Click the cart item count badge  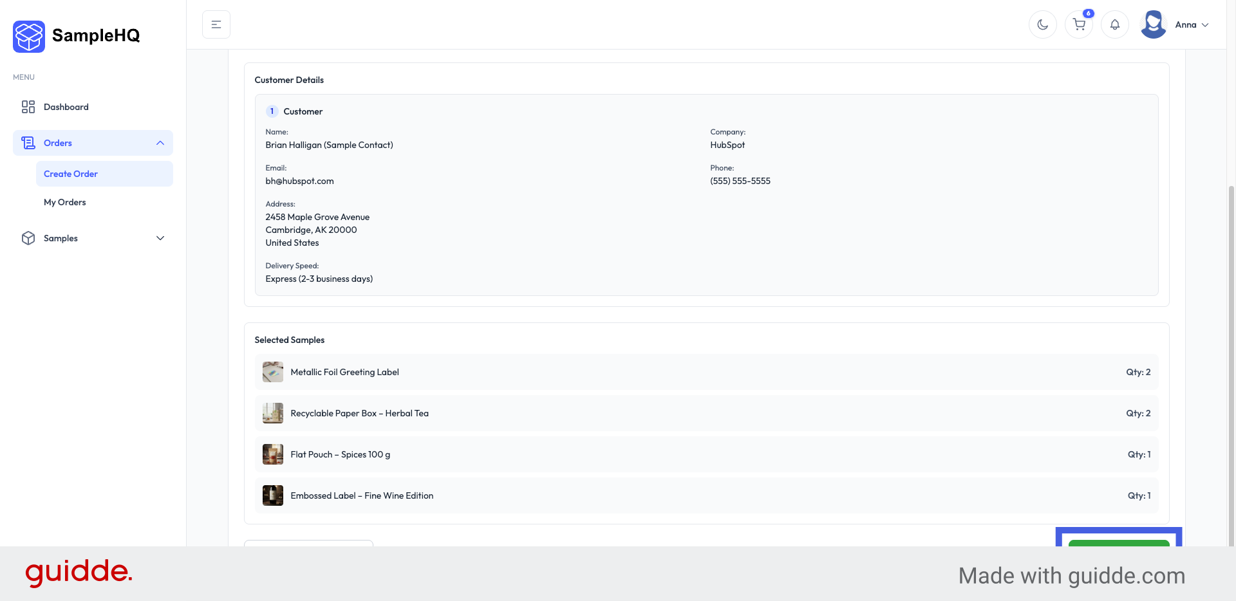click(x=1089, y=13)
